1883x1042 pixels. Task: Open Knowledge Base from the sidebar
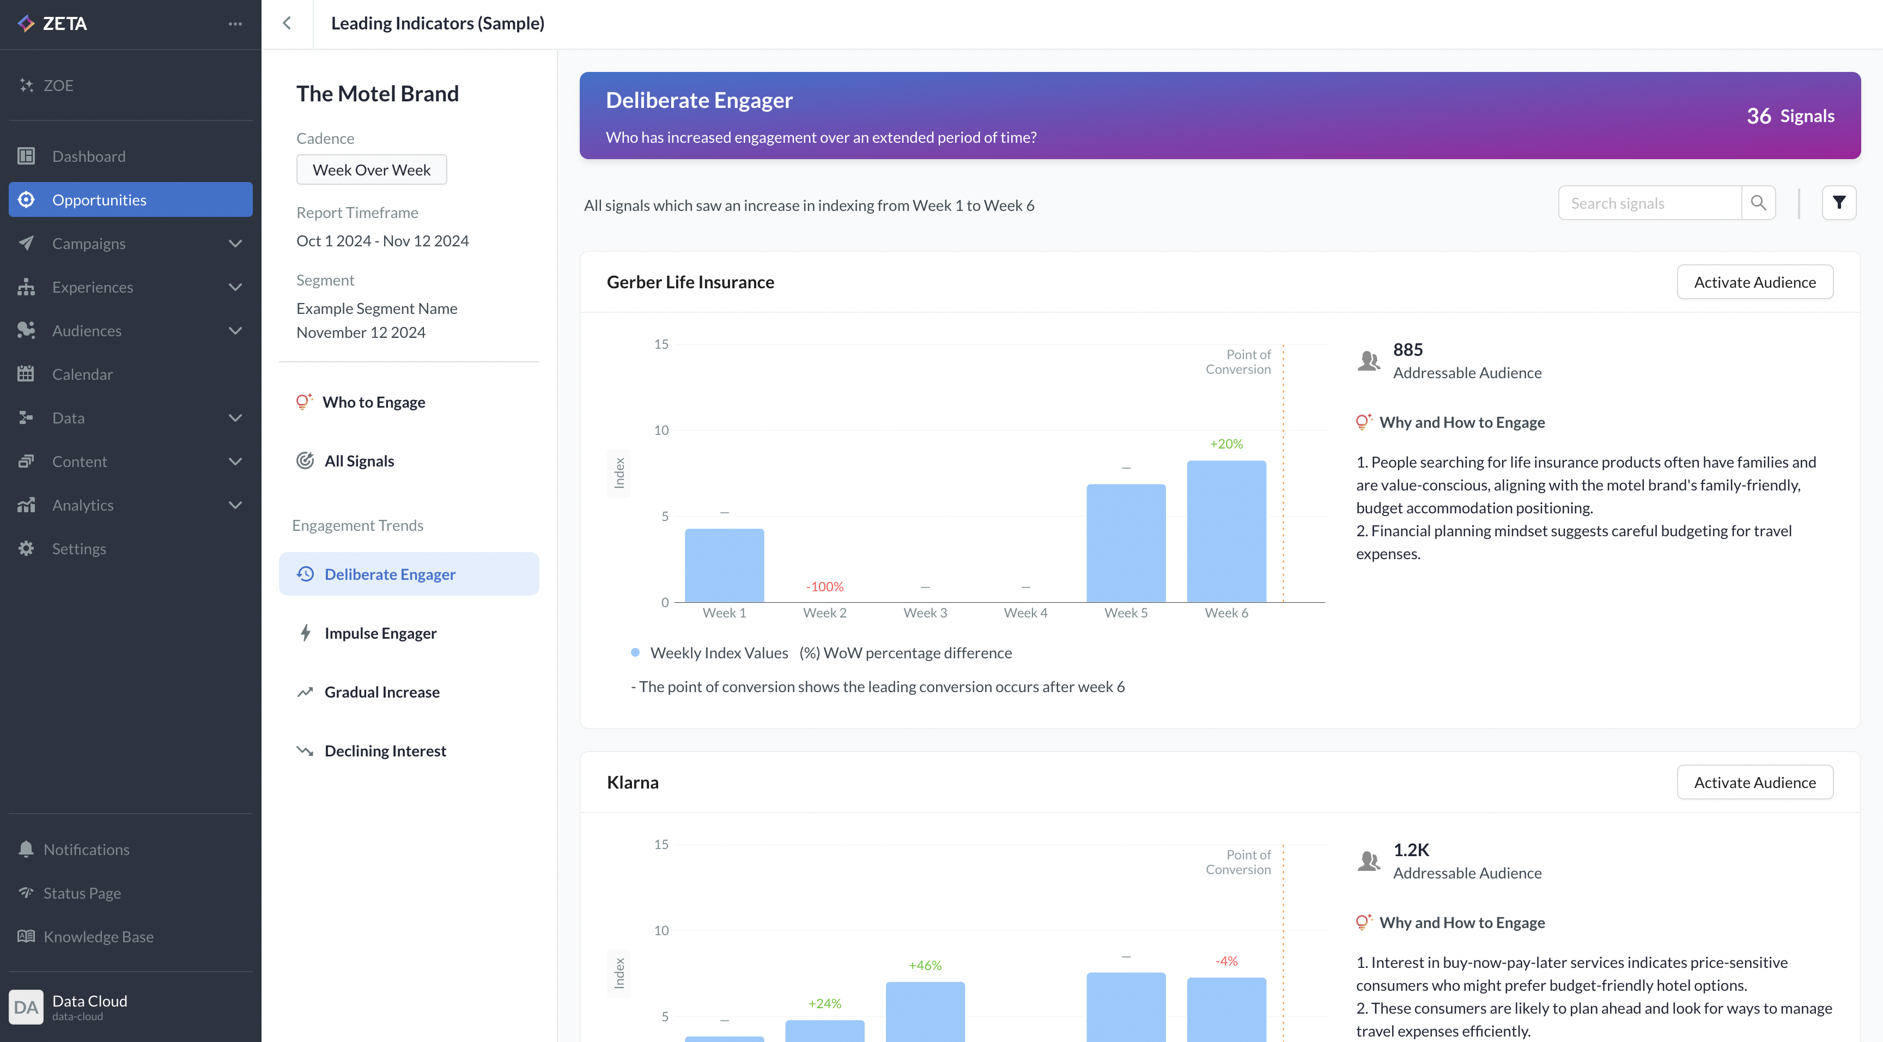(x=98, y=936)
